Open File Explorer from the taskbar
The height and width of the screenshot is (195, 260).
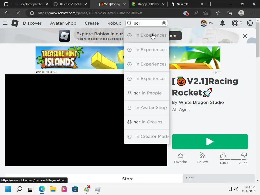pos(53,189)
